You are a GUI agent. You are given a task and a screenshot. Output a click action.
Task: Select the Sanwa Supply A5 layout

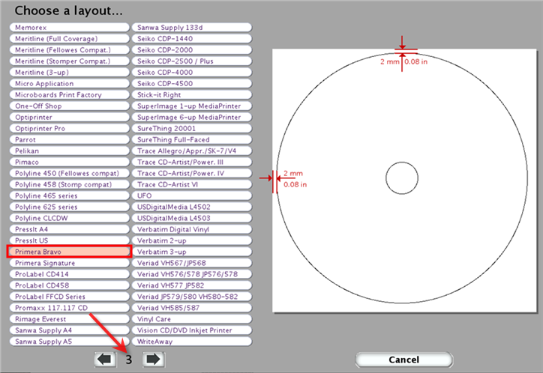coord(70,342)
